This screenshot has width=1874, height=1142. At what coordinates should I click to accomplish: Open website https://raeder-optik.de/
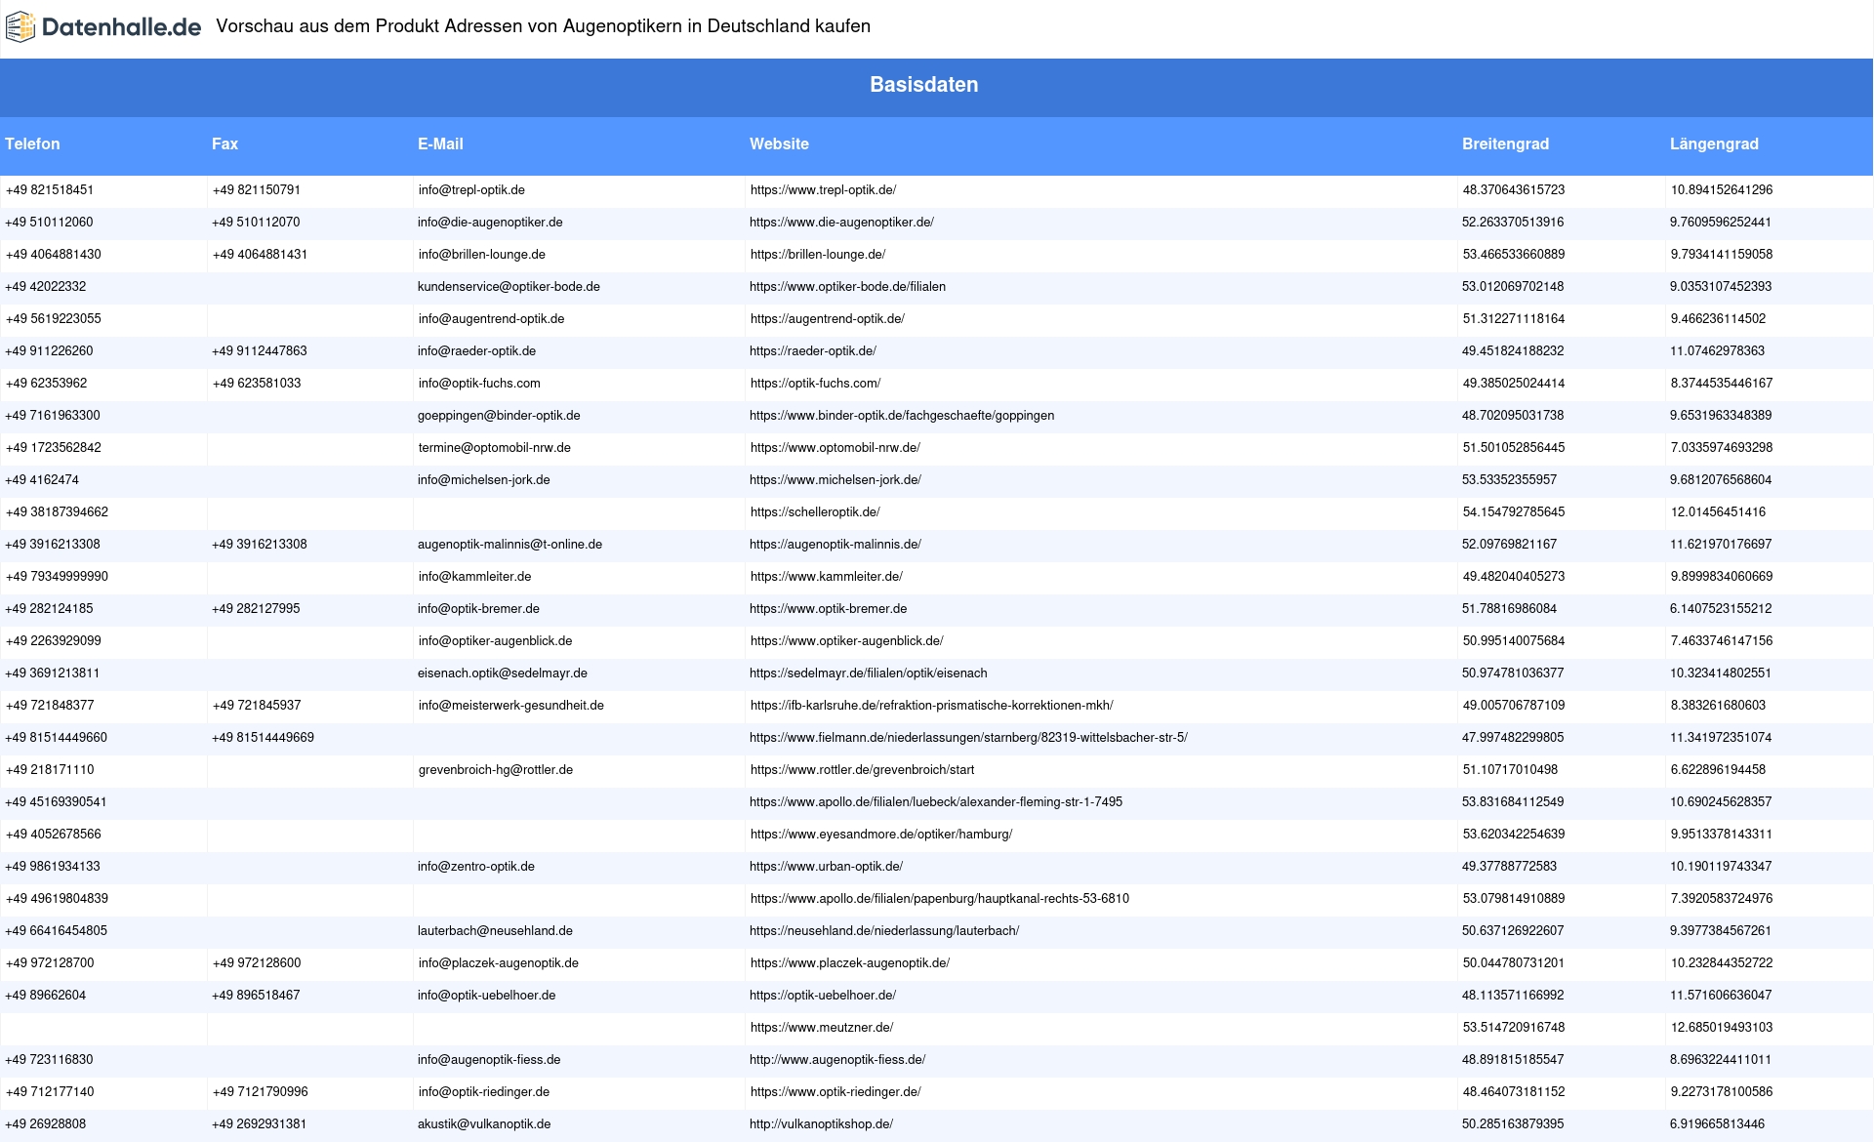click(813, 351)
